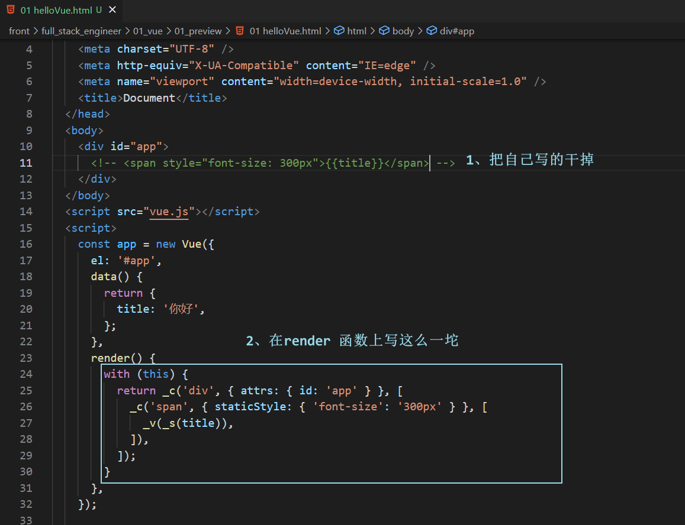Select the 'html' symbol breadcrumb
The height and width of the screenshot is (525, 685).
point(357,31)
